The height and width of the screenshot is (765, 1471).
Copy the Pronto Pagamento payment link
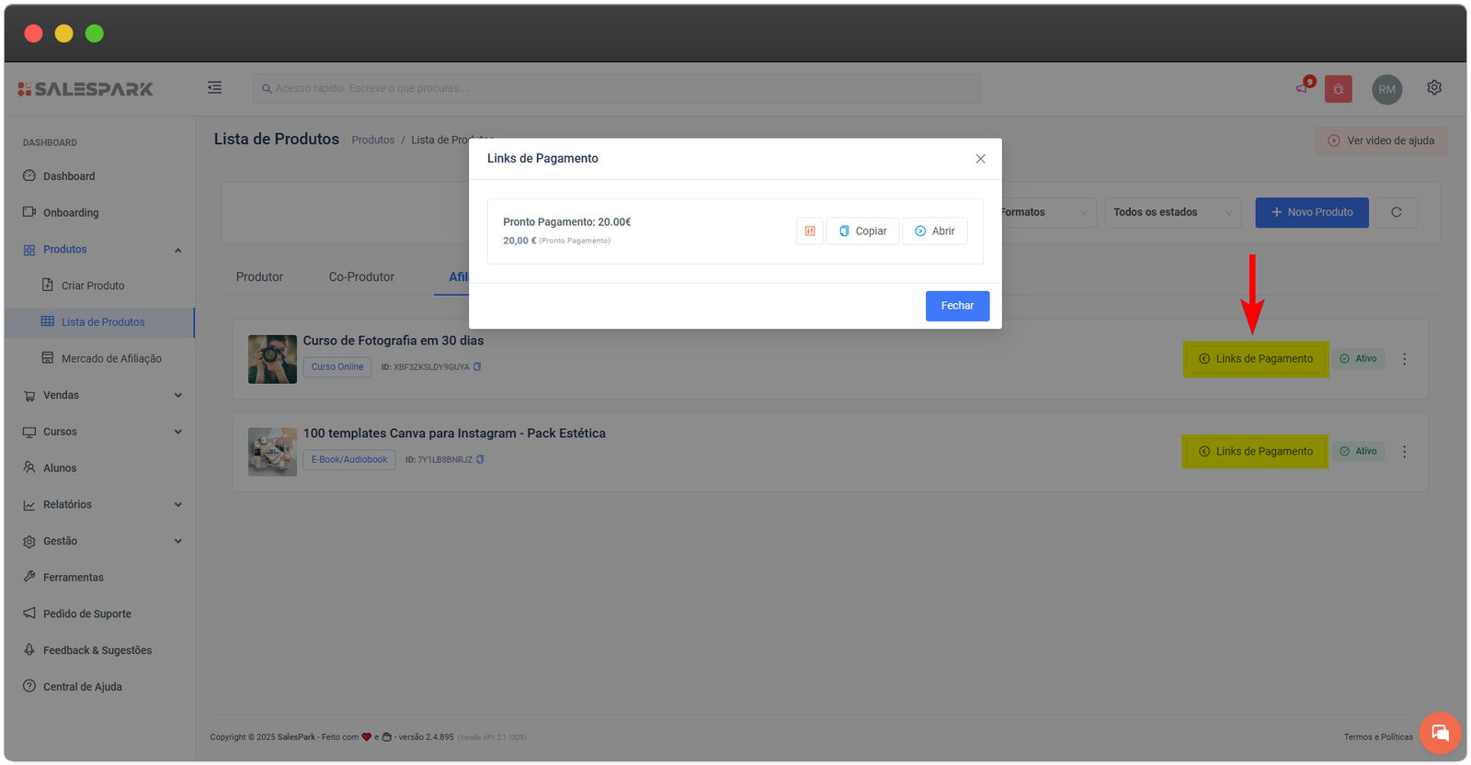[x=862, y=231]
